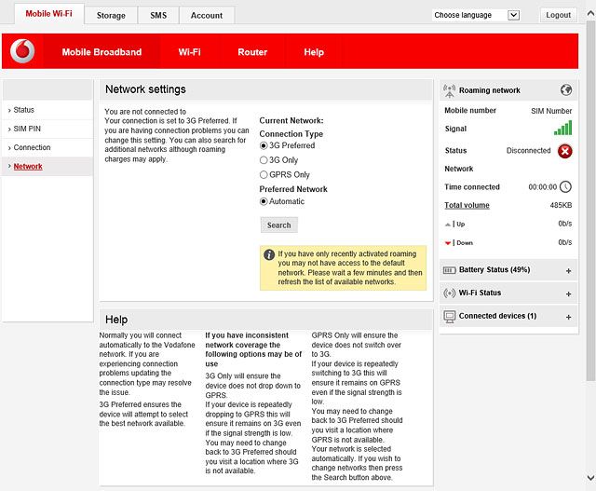Switch to the Mobile Wi-Fi tab
The height and width of the screenshot is (491, 596).
point(48,14)
